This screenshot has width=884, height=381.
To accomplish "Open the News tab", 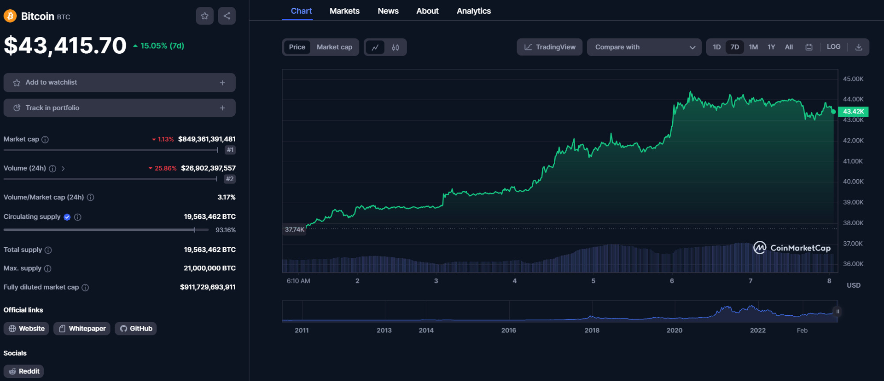I will click(x=388, y=11).
